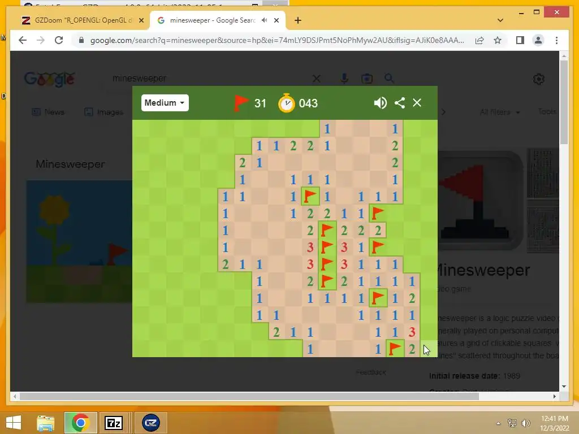The width and height of the screenshot is (579, 434).
Task: Click the Minesweeper share icon
Action: (x=400, y=103)
